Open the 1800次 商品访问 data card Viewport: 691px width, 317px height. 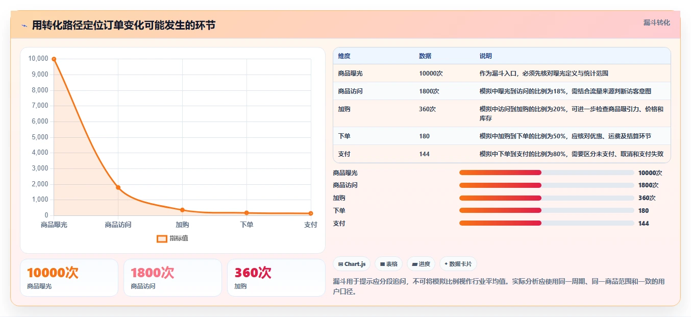172,278
